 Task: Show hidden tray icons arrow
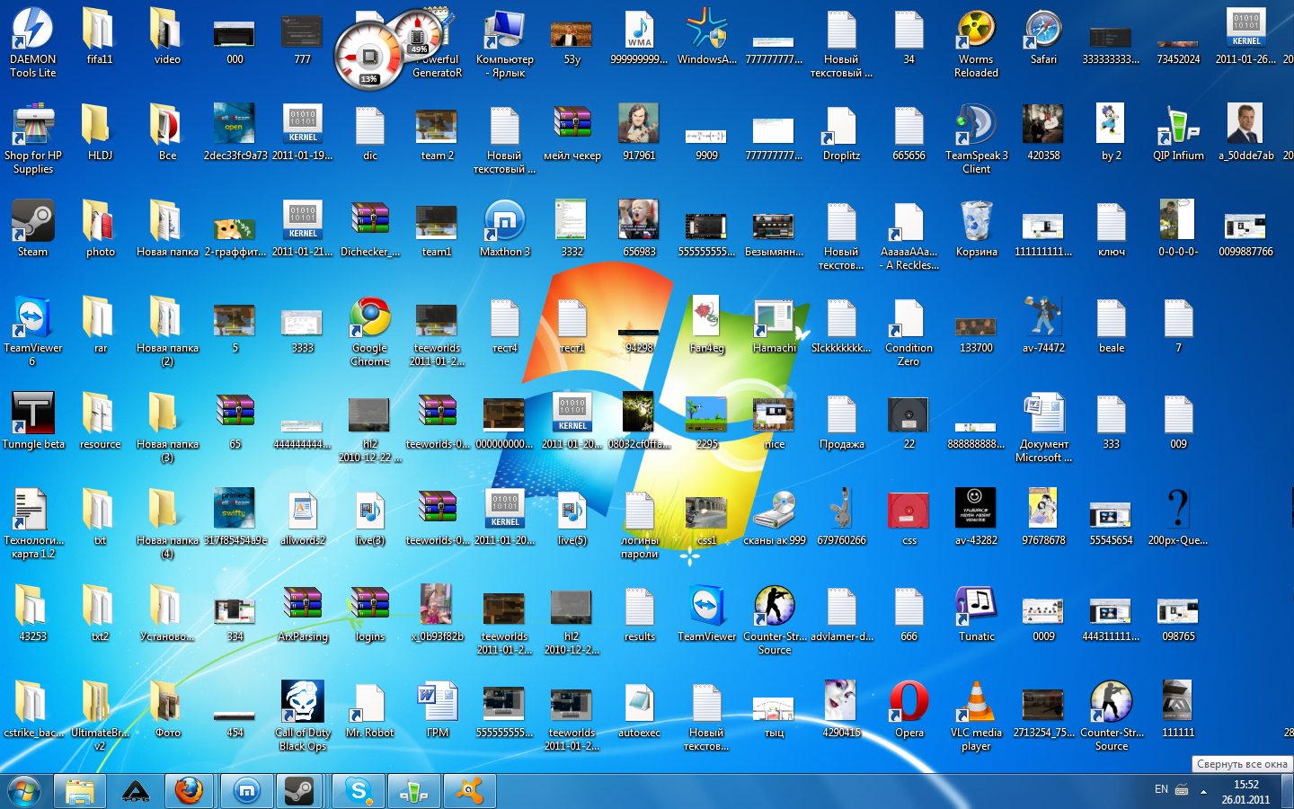(x=1203, y=791)
